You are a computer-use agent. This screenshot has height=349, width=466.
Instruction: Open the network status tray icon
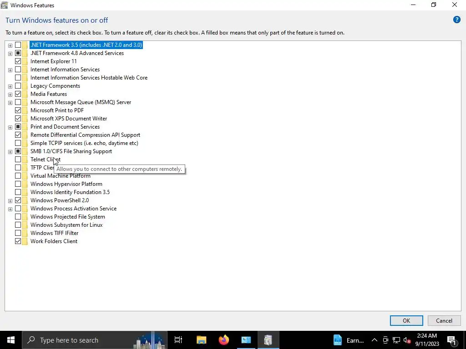(x=396, y=340)
